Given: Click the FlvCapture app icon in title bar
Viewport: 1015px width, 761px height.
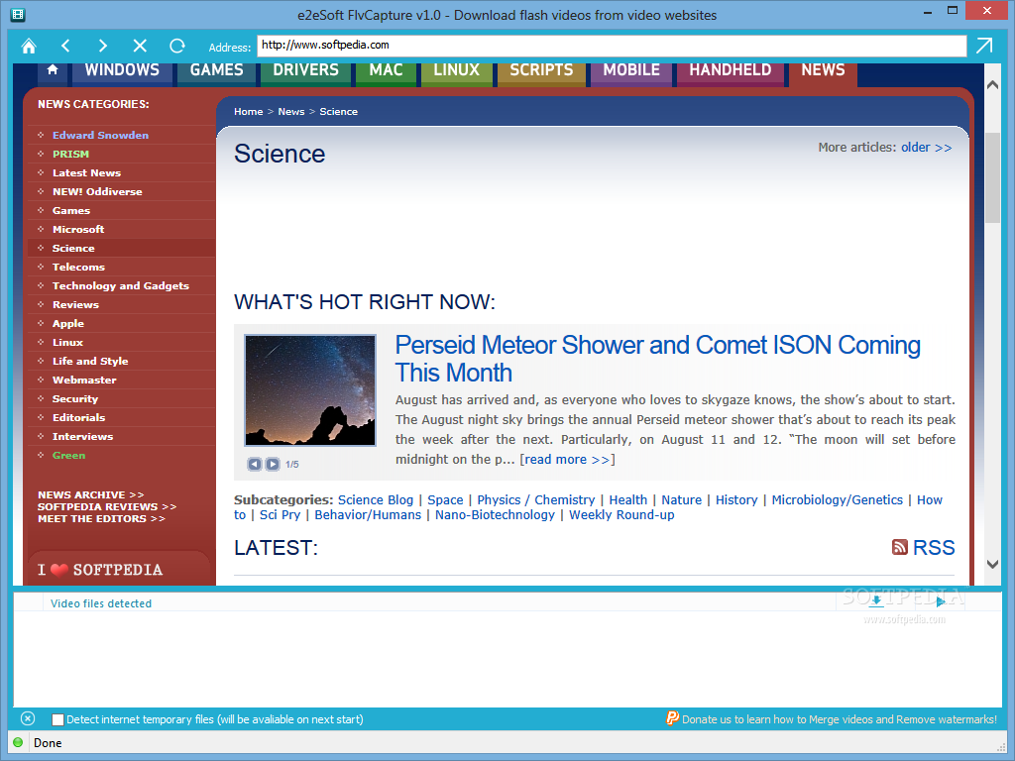Looking at the screenshot, I should (x=18, y=14).
